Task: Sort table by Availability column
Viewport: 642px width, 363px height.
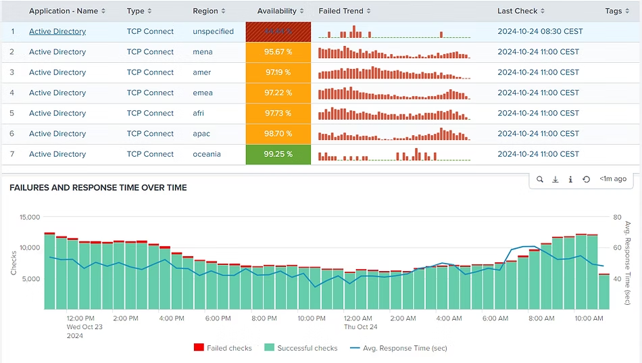Action: [x=280, y=11]
